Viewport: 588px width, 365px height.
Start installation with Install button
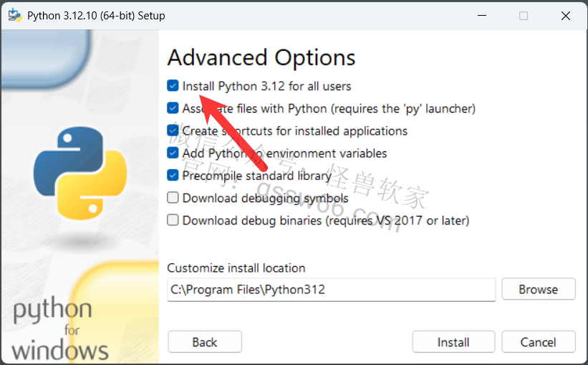453,342
